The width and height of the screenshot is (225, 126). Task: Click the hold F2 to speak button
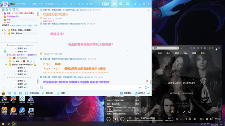(32, 93)
